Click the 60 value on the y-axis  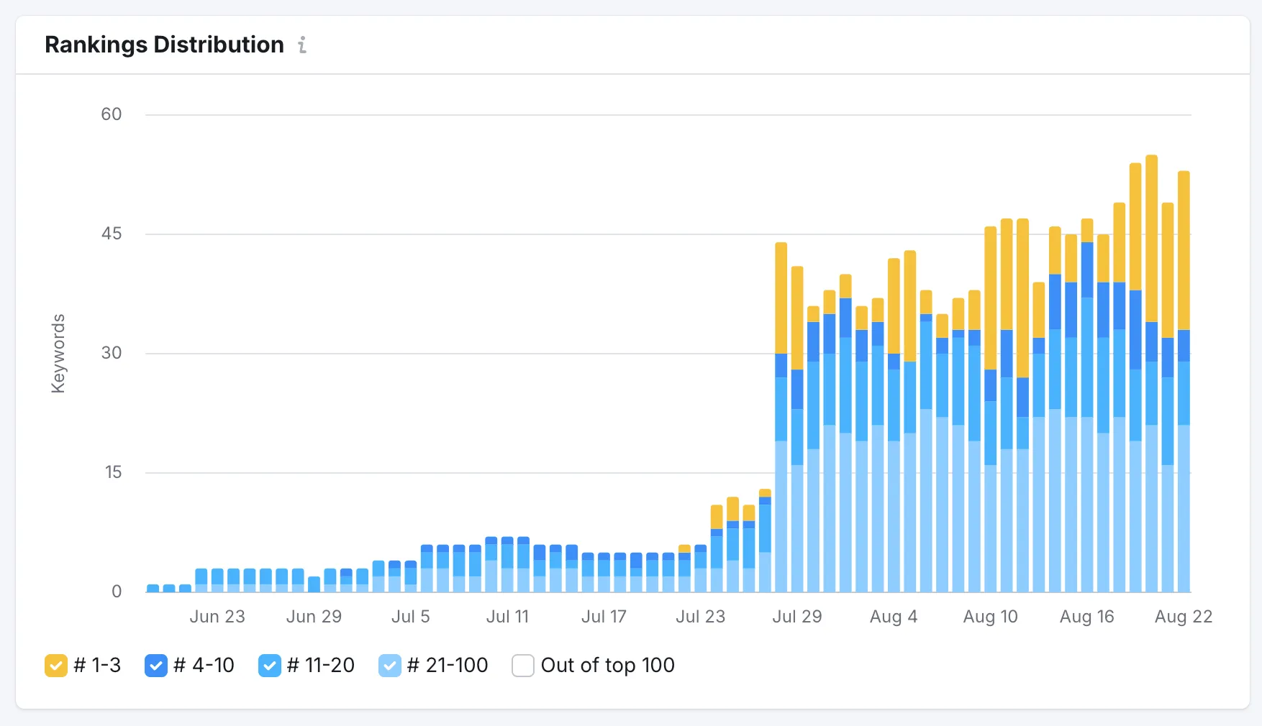coord(112,114)
